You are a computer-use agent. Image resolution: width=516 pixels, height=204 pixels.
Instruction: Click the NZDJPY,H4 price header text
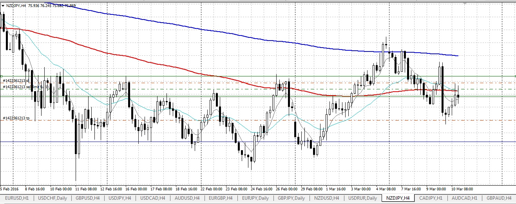tap(41, 5)
